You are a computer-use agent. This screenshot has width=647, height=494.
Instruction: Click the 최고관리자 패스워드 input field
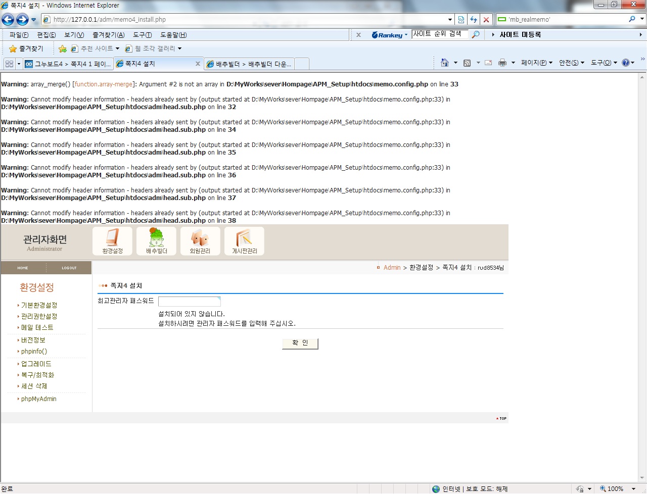pyautogui.click(x=190, y=302)
